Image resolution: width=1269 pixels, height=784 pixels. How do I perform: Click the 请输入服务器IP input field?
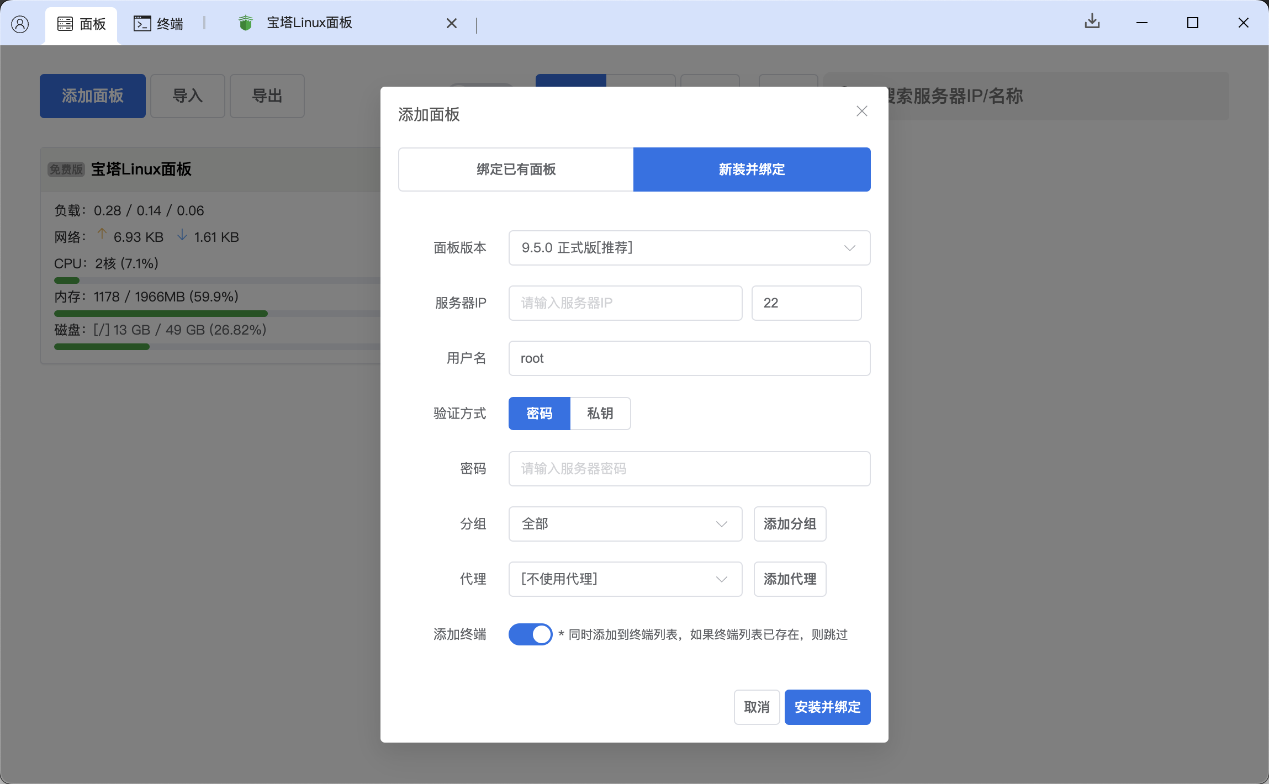tap(625, 303)
